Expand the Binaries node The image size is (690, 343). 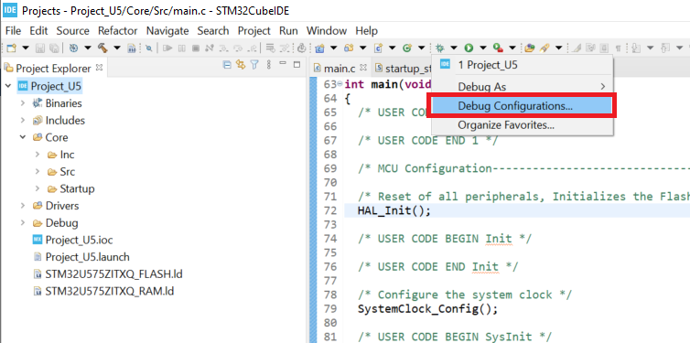point(23,103)
